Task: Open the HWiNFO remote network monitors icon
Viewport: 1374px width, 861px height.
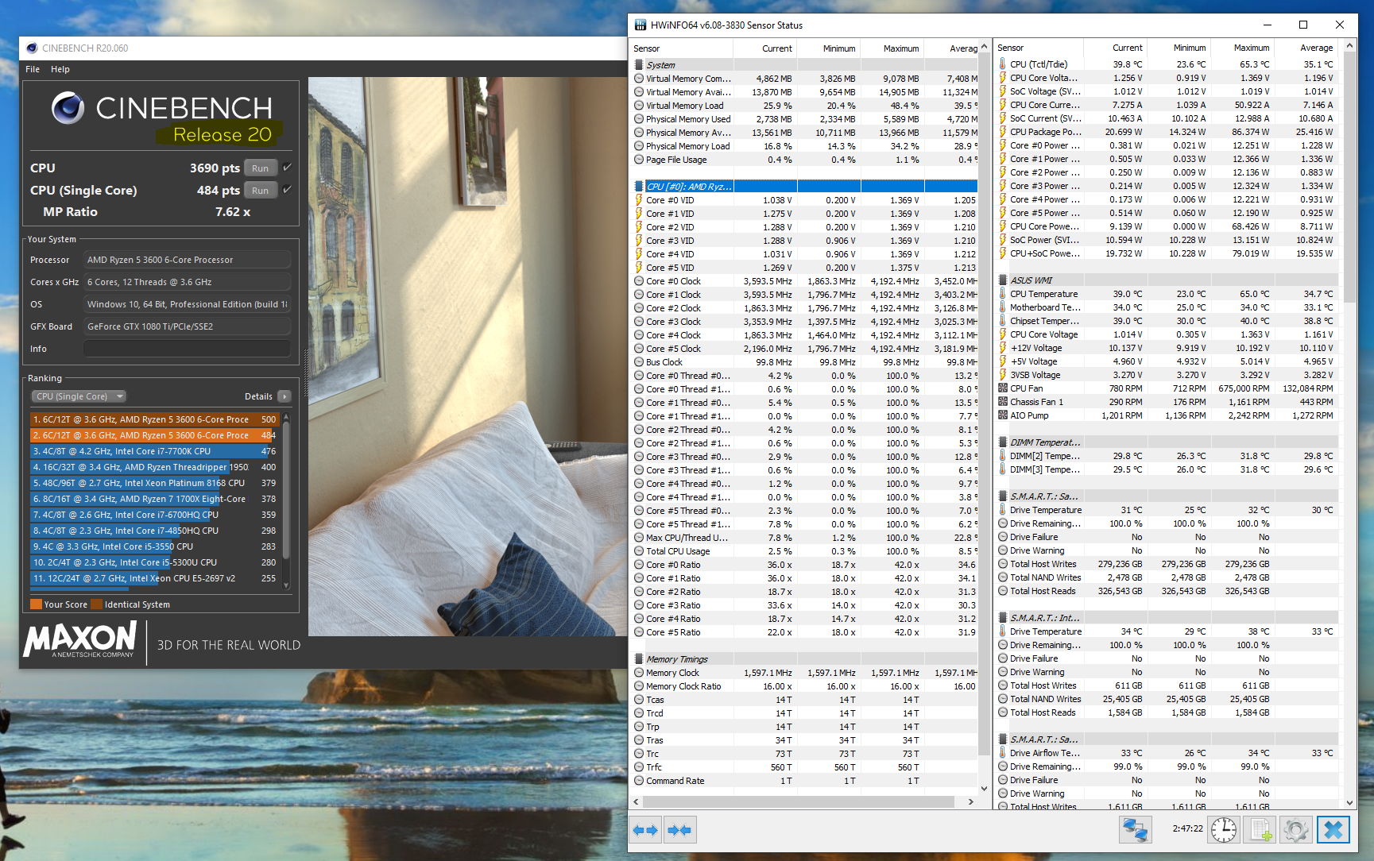Action: 1135,830
